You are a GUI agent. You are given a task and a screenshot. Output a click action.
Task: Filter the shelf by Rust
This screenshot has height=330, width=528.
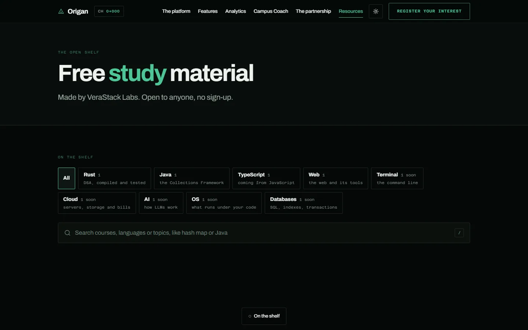(114, 178)
